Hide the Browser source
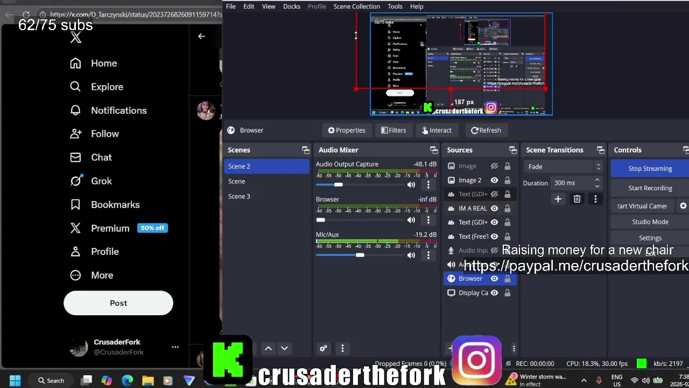The height and width of the screenshot is (388, 689). [x=494, y=279]
